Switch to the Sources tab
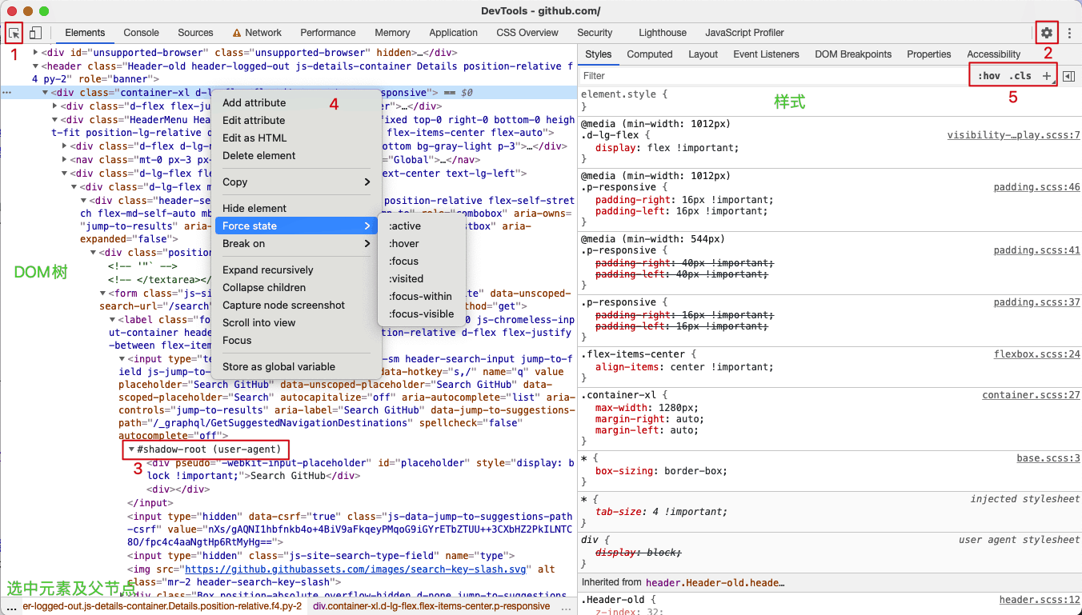The height and width of the screenshot is (615, 1082). [195, 33]
